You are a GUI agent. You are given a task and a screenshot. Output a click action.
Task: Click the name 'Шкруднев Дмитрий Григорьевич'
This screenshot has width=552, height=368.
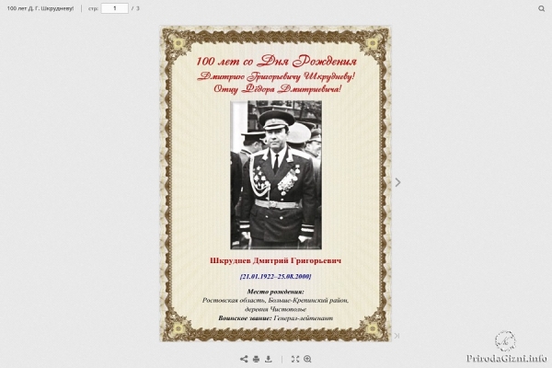click(276, 260)
